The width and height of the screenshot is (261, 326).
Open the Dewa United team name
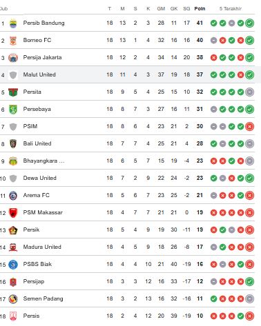point(39,178)
